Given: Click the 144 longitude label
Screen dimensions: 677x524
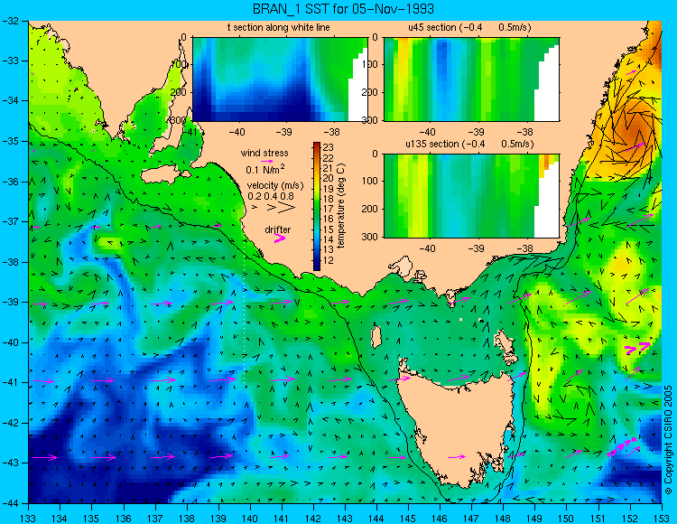Looking at the screenshot, I should click(x=376, y=519).
